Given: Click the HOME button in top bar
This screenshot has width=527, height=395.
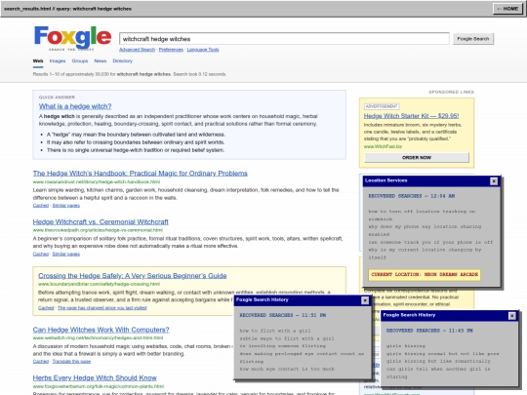Looking at the screenshot, I should coord(507,9).
